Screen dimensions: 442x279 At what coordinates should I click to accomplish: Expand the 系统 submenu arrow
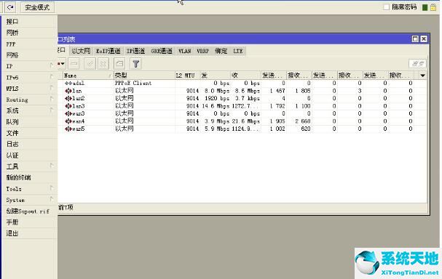tap(51, 110)
